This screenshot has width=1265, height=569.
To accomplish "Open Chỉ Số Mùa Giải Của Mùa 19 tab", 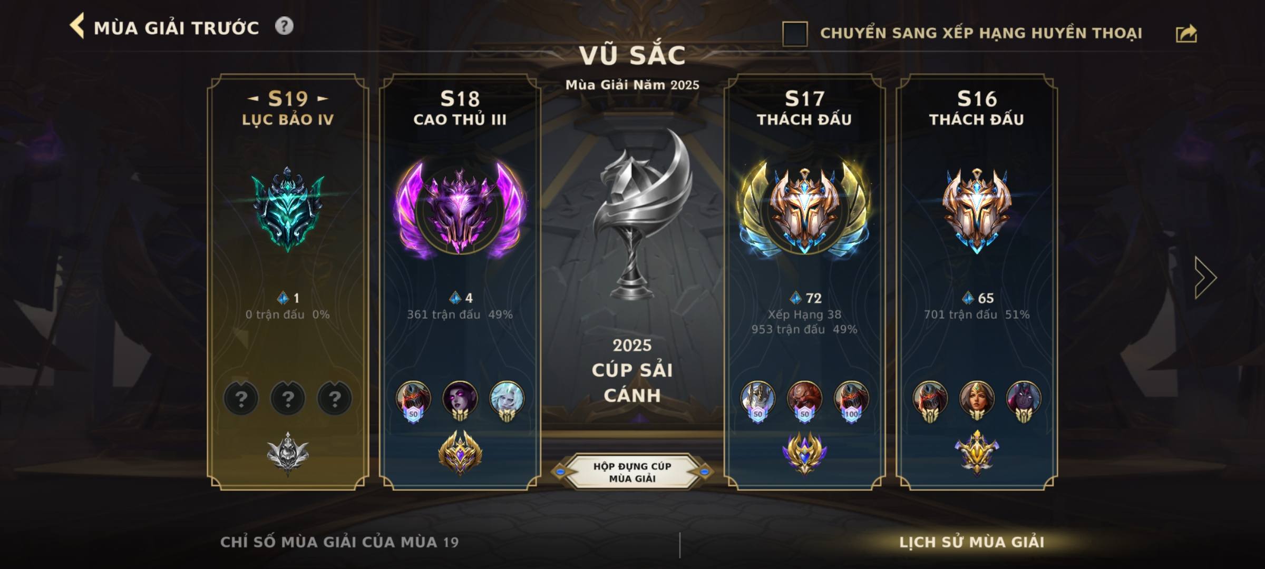I will click(339, 542).
